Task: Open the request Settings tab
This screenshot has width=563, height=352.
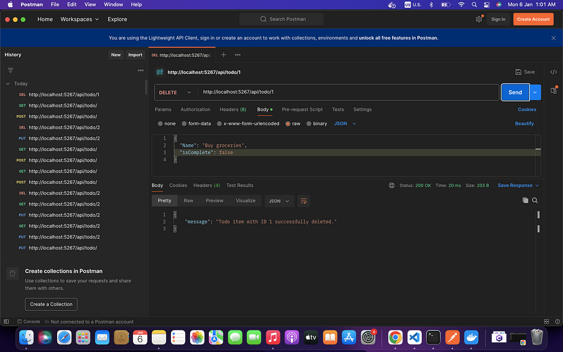Action: pos(362,109)
